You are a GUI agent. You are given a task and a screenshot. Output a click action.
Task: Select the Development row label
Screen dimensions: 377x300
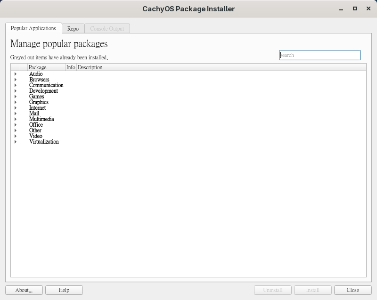click(43, 91)
